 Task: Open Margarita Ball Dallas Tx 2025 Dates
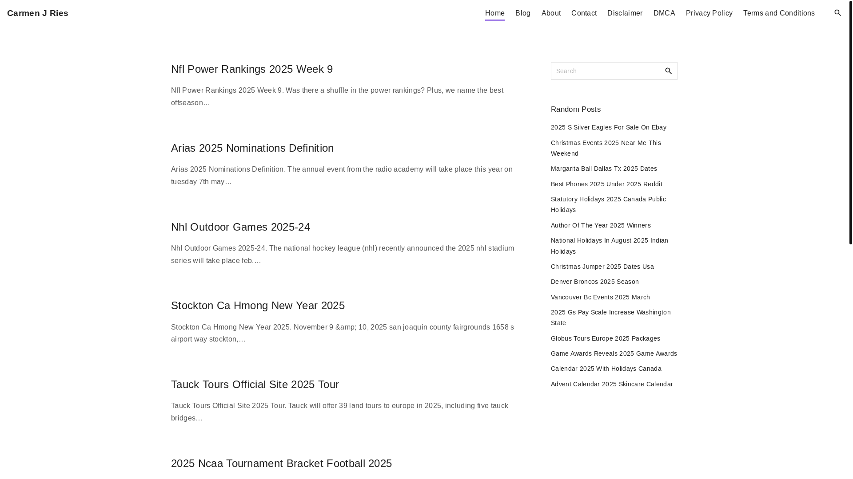click(604, 169)
